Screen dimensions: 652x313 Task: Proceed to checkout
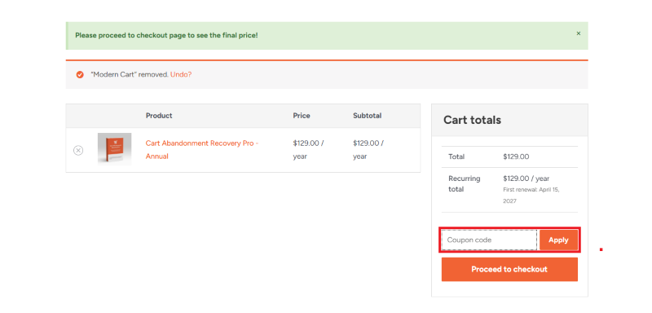coord(509,269)
